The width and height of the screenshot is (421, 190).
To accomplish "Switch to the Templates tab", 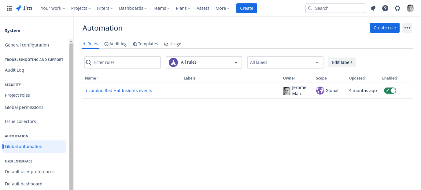I will tap(146, 44).
